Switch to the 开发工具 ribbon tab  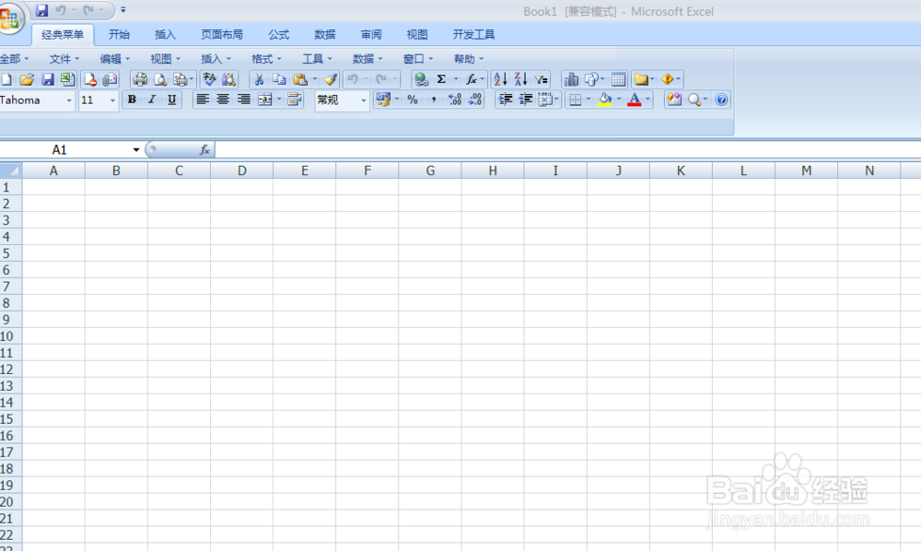(473, 35)
